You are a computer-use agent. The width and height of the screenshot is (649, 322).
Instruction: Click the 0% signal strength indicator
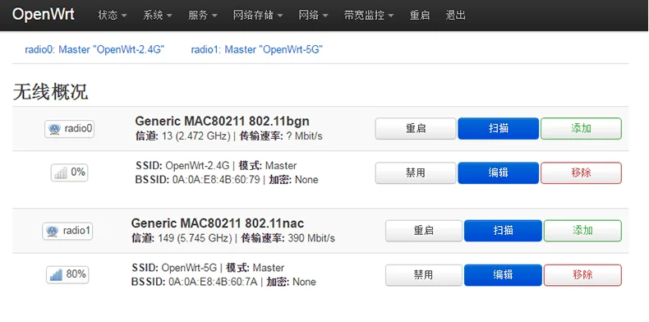pos(70,172)
